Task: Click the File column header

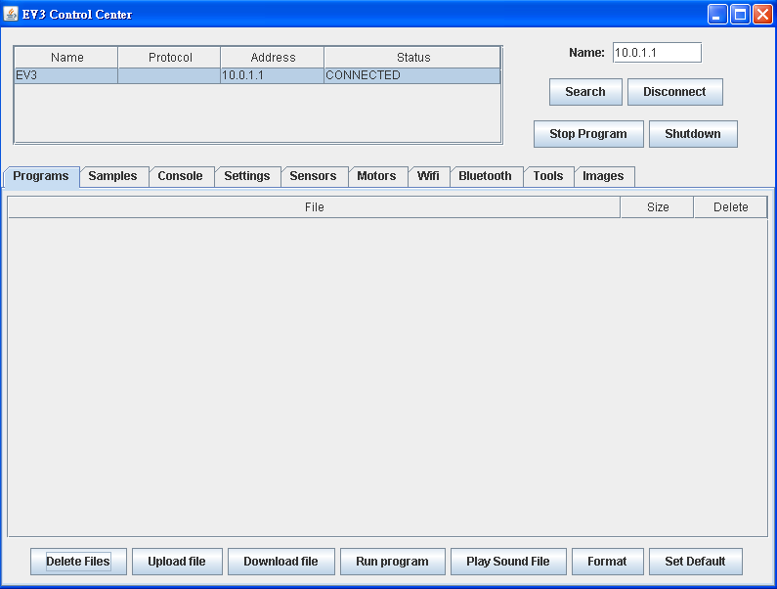Action: tap(314, 207)
